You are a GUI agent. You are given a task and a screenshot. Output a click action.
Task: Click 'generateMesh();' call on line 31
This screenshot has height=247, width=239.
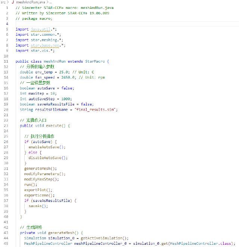[40, 168]
